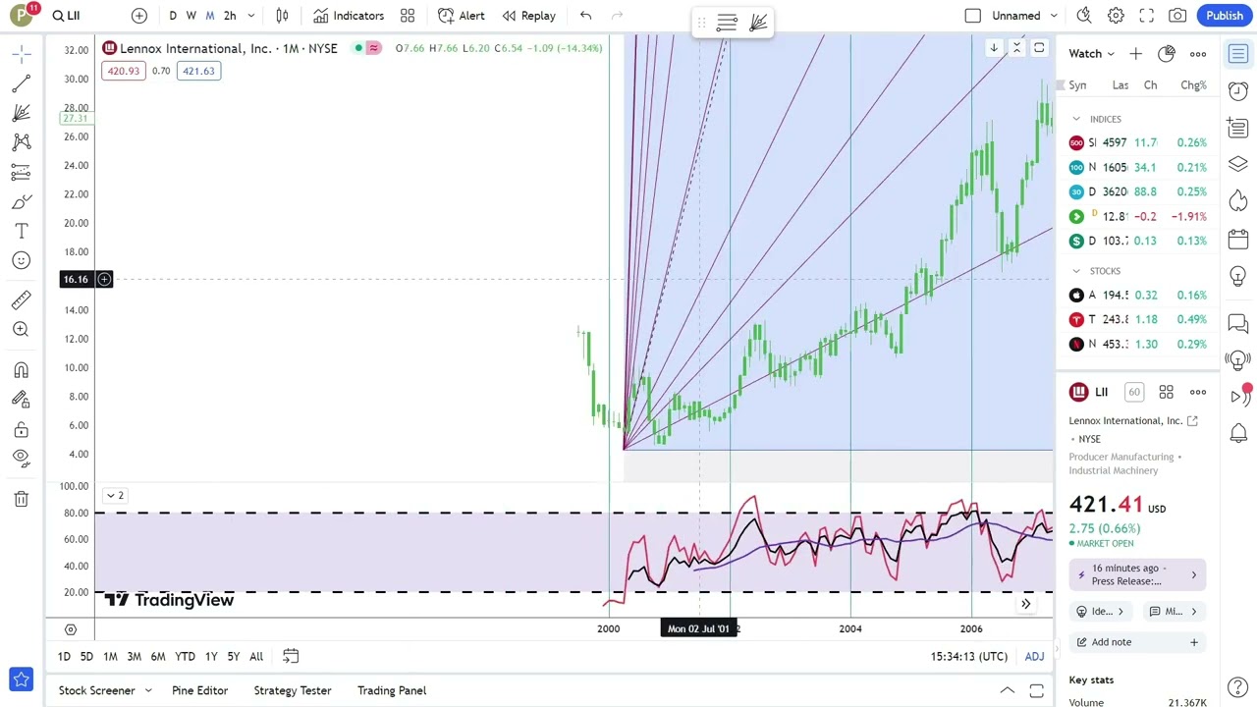This screenshot has width=1257, height=707.
Task: Select the trend line drawing tool
Action: coord(22,84)
